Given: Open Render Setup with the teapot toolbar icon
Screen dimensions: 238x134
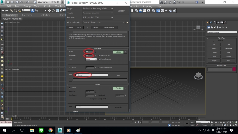Looking at the screenshot, I should (158, 10).
